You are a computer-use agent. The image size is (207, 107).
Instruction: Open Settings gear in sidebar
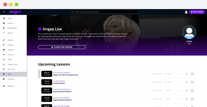[4, 86]
